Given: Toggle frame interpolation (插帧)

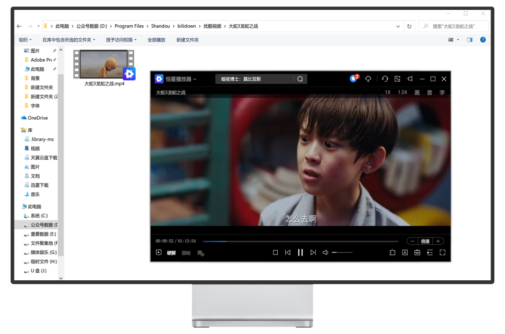Looking at the screenshot, I should [x=186, y=253].
